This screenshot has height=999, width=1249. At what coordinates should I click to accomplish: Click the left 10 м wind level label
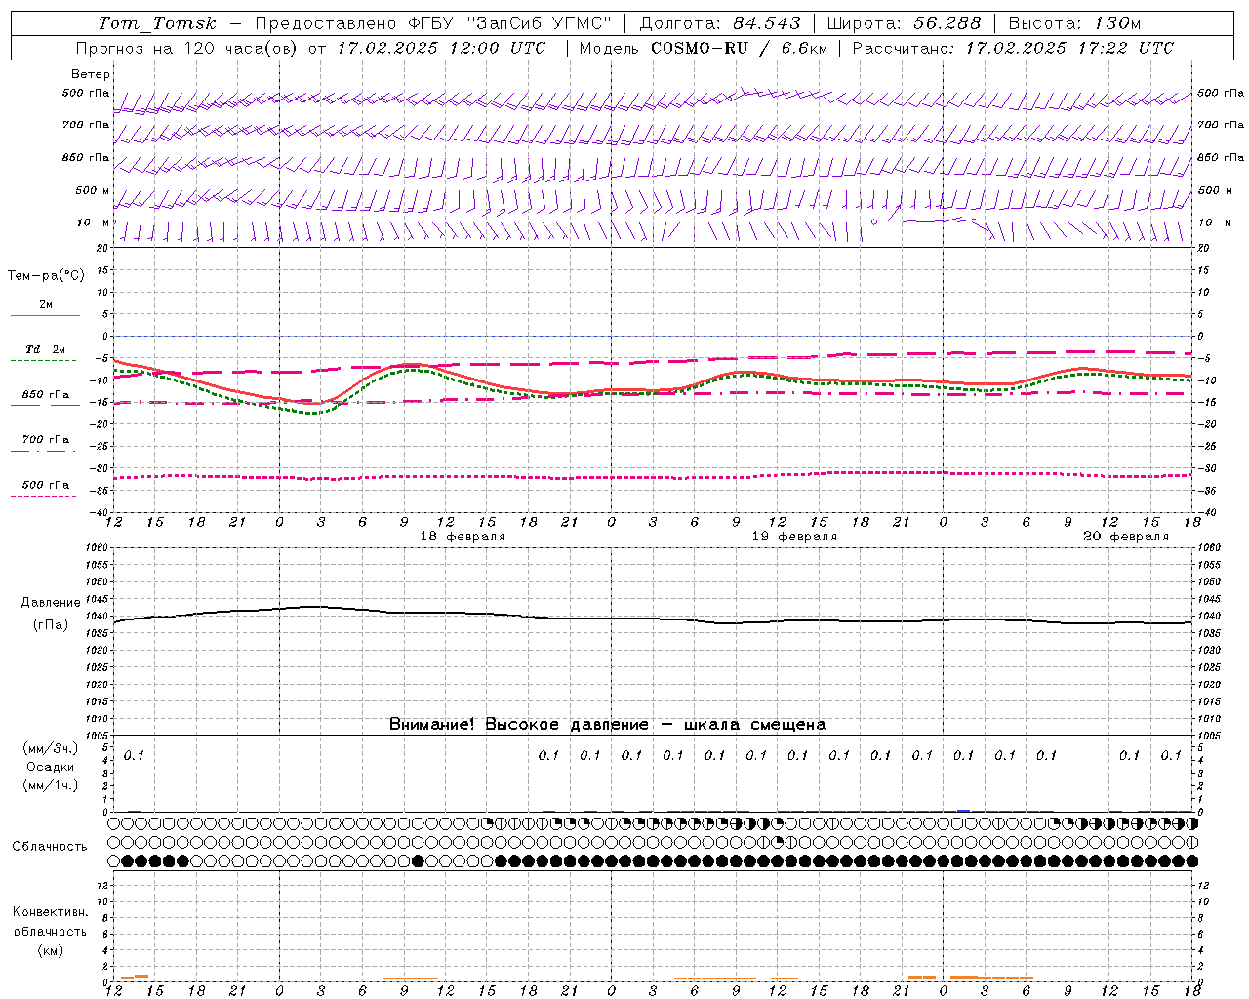tap(94, 223)
